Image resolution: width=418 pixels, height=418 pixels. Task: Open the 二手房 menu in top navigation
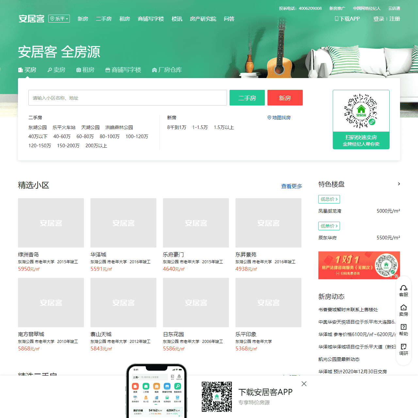point(104,19)
